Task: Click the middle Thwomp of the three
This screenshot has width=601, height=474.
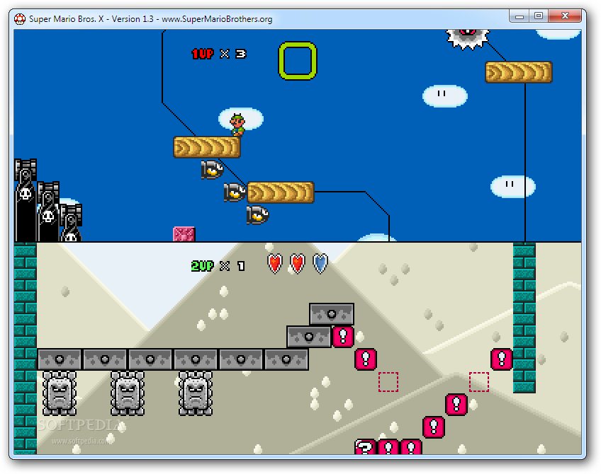Action: click(128, 393)
